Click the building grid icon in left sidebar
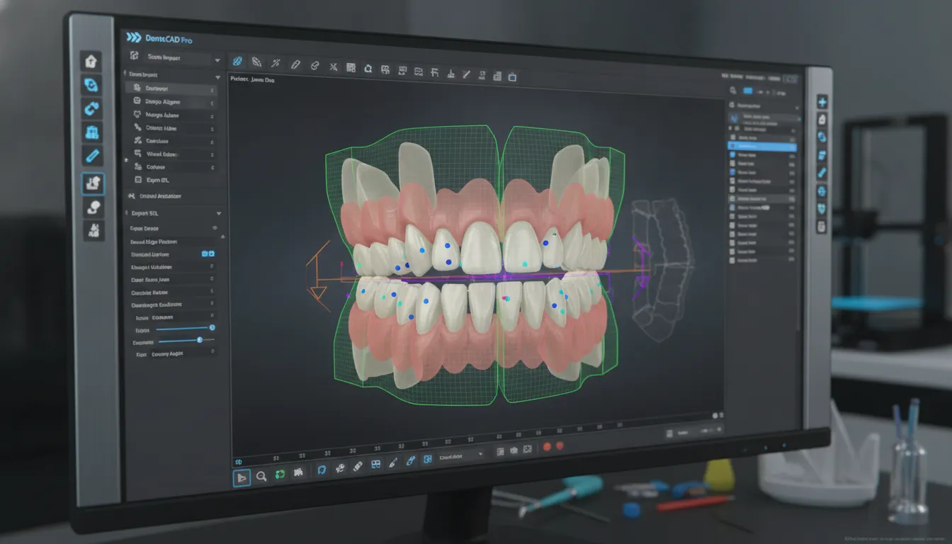Viewport: 952px width, 544px height. [x=92, y=132]
